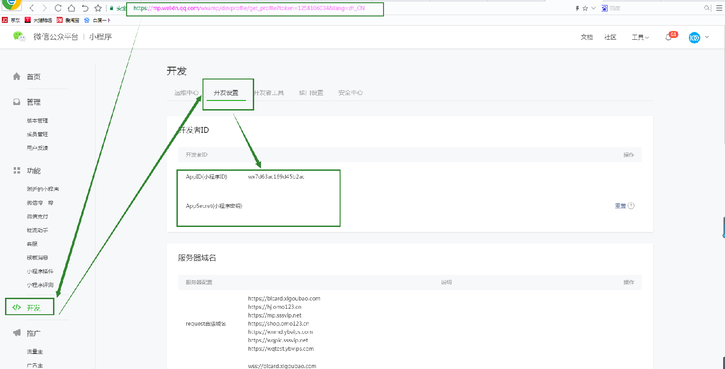Open the 爱淘宝 bookmark
The height and width of the screenshot is (369, 725).
pos(68,20)
